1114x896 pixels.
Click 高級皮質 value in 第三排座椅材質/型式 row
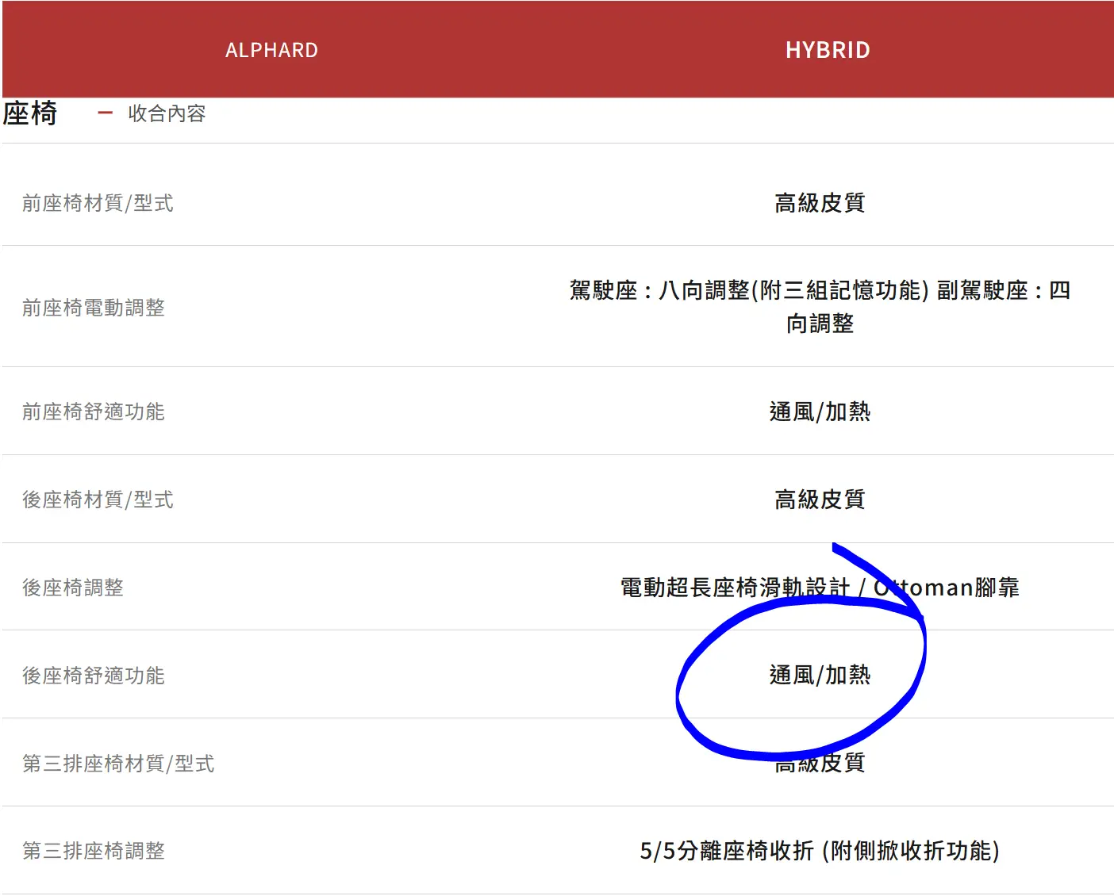[x=820, y=763]
